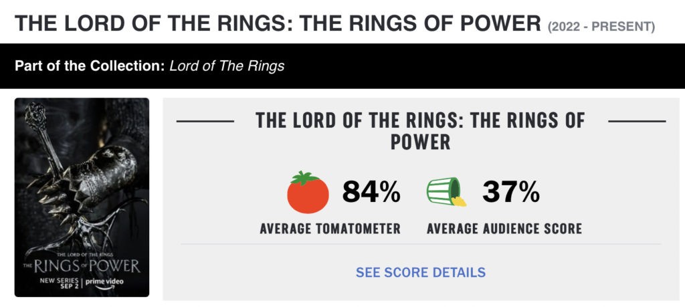
Task: Click the 'Part of the Collection:' label
Action: coord(88,66)
